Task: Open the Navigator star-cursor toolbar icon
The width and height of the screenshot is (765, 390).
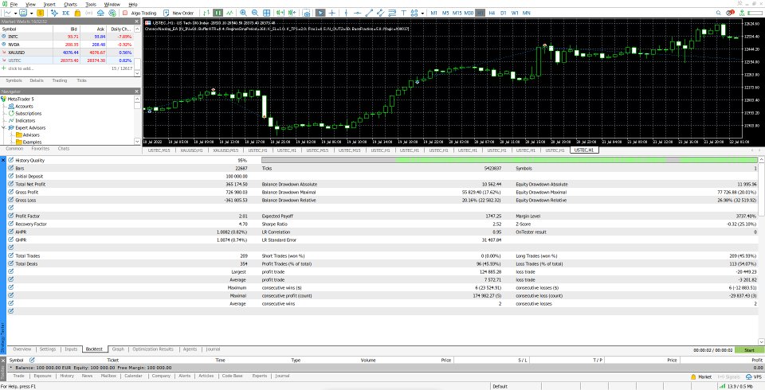Action: coord(54,14)
